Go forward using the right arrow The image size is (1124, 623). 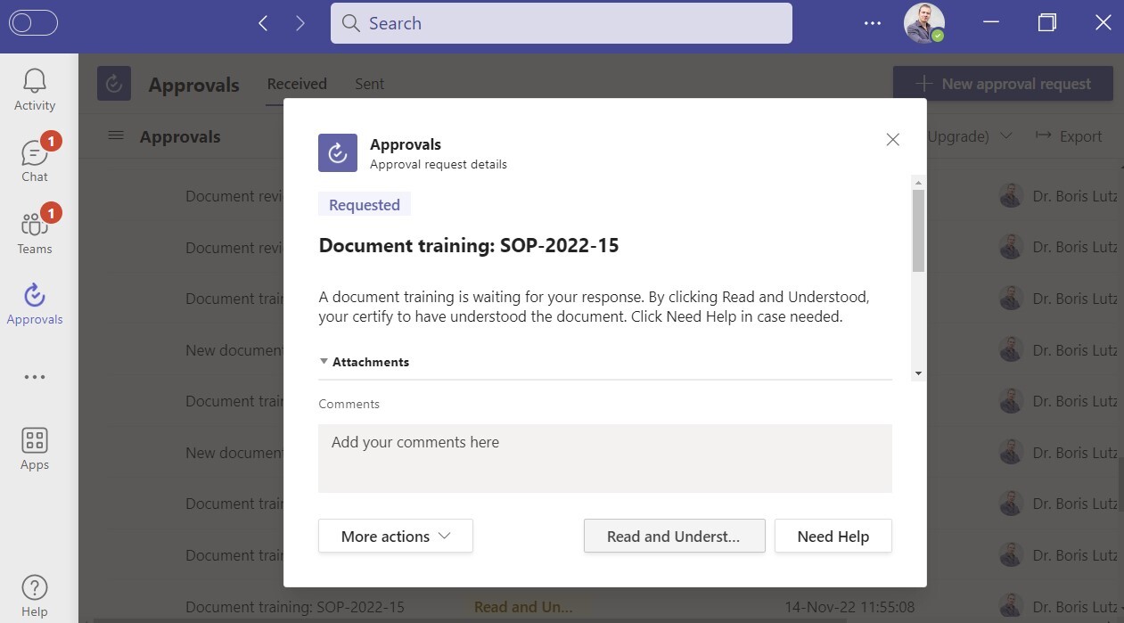pyautogui.click(x=299, y=23)
